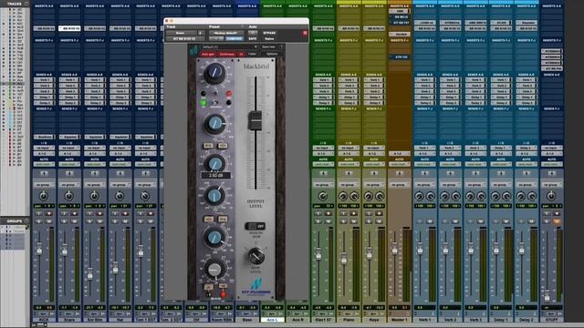The image size is (584, 328).
Task: Mute the Verb 1 track
Action: 430,221
